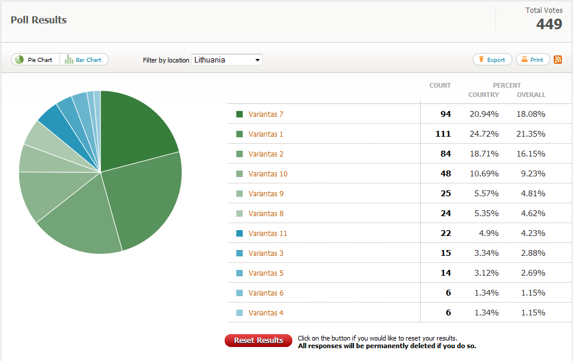Open the Variantas 7 link

(x=265, y=114)
